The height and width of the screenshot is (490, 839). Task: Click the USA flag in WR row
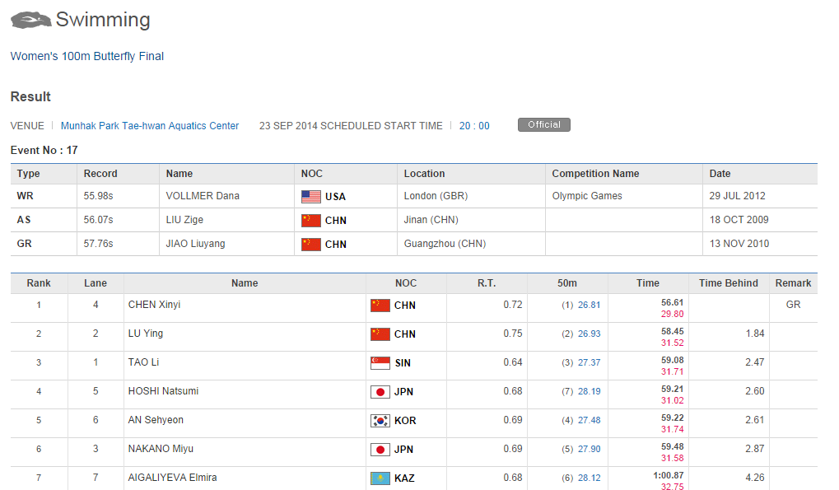click(311, 197)
